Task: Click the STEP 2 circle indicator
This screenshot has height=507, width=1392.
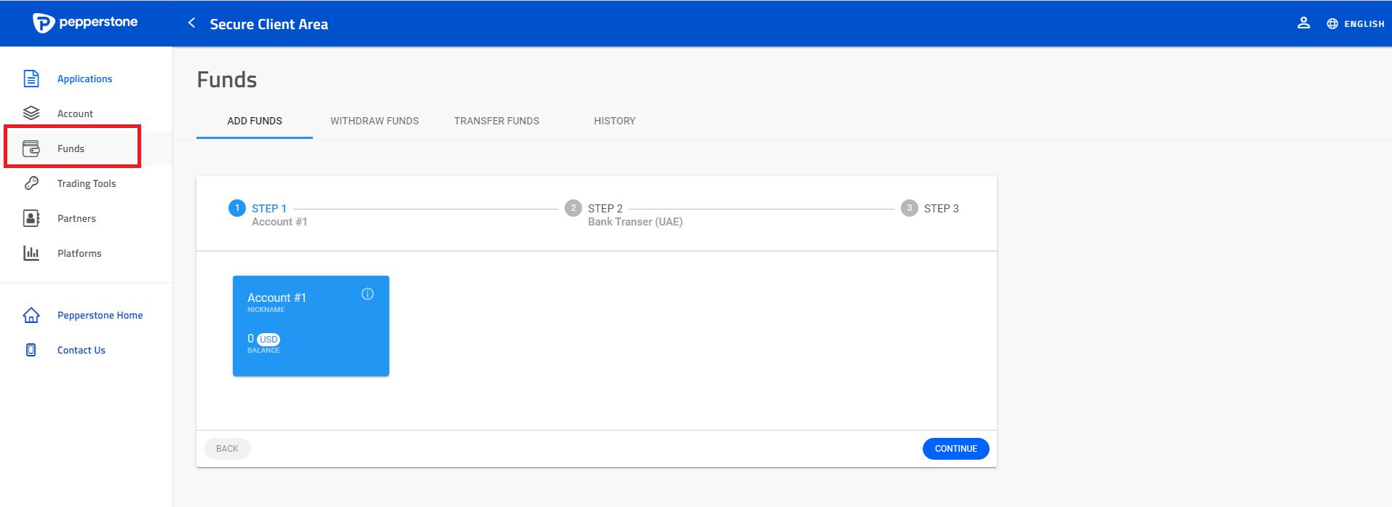Action: [x=573, y=208]
